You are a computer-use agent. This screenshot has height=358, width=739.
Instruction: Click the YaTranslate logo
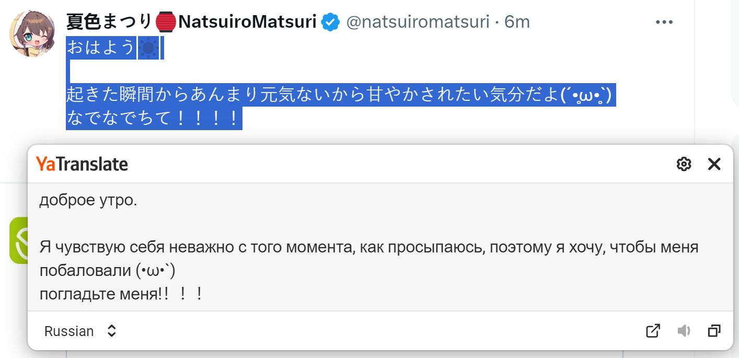(x=82, y=164)
